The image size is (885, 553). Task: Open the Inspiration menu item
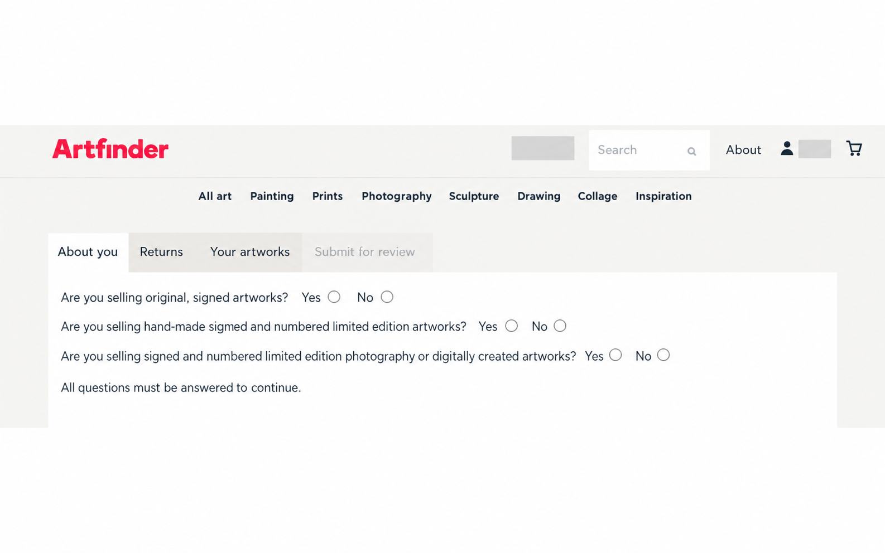pos(663,196)
